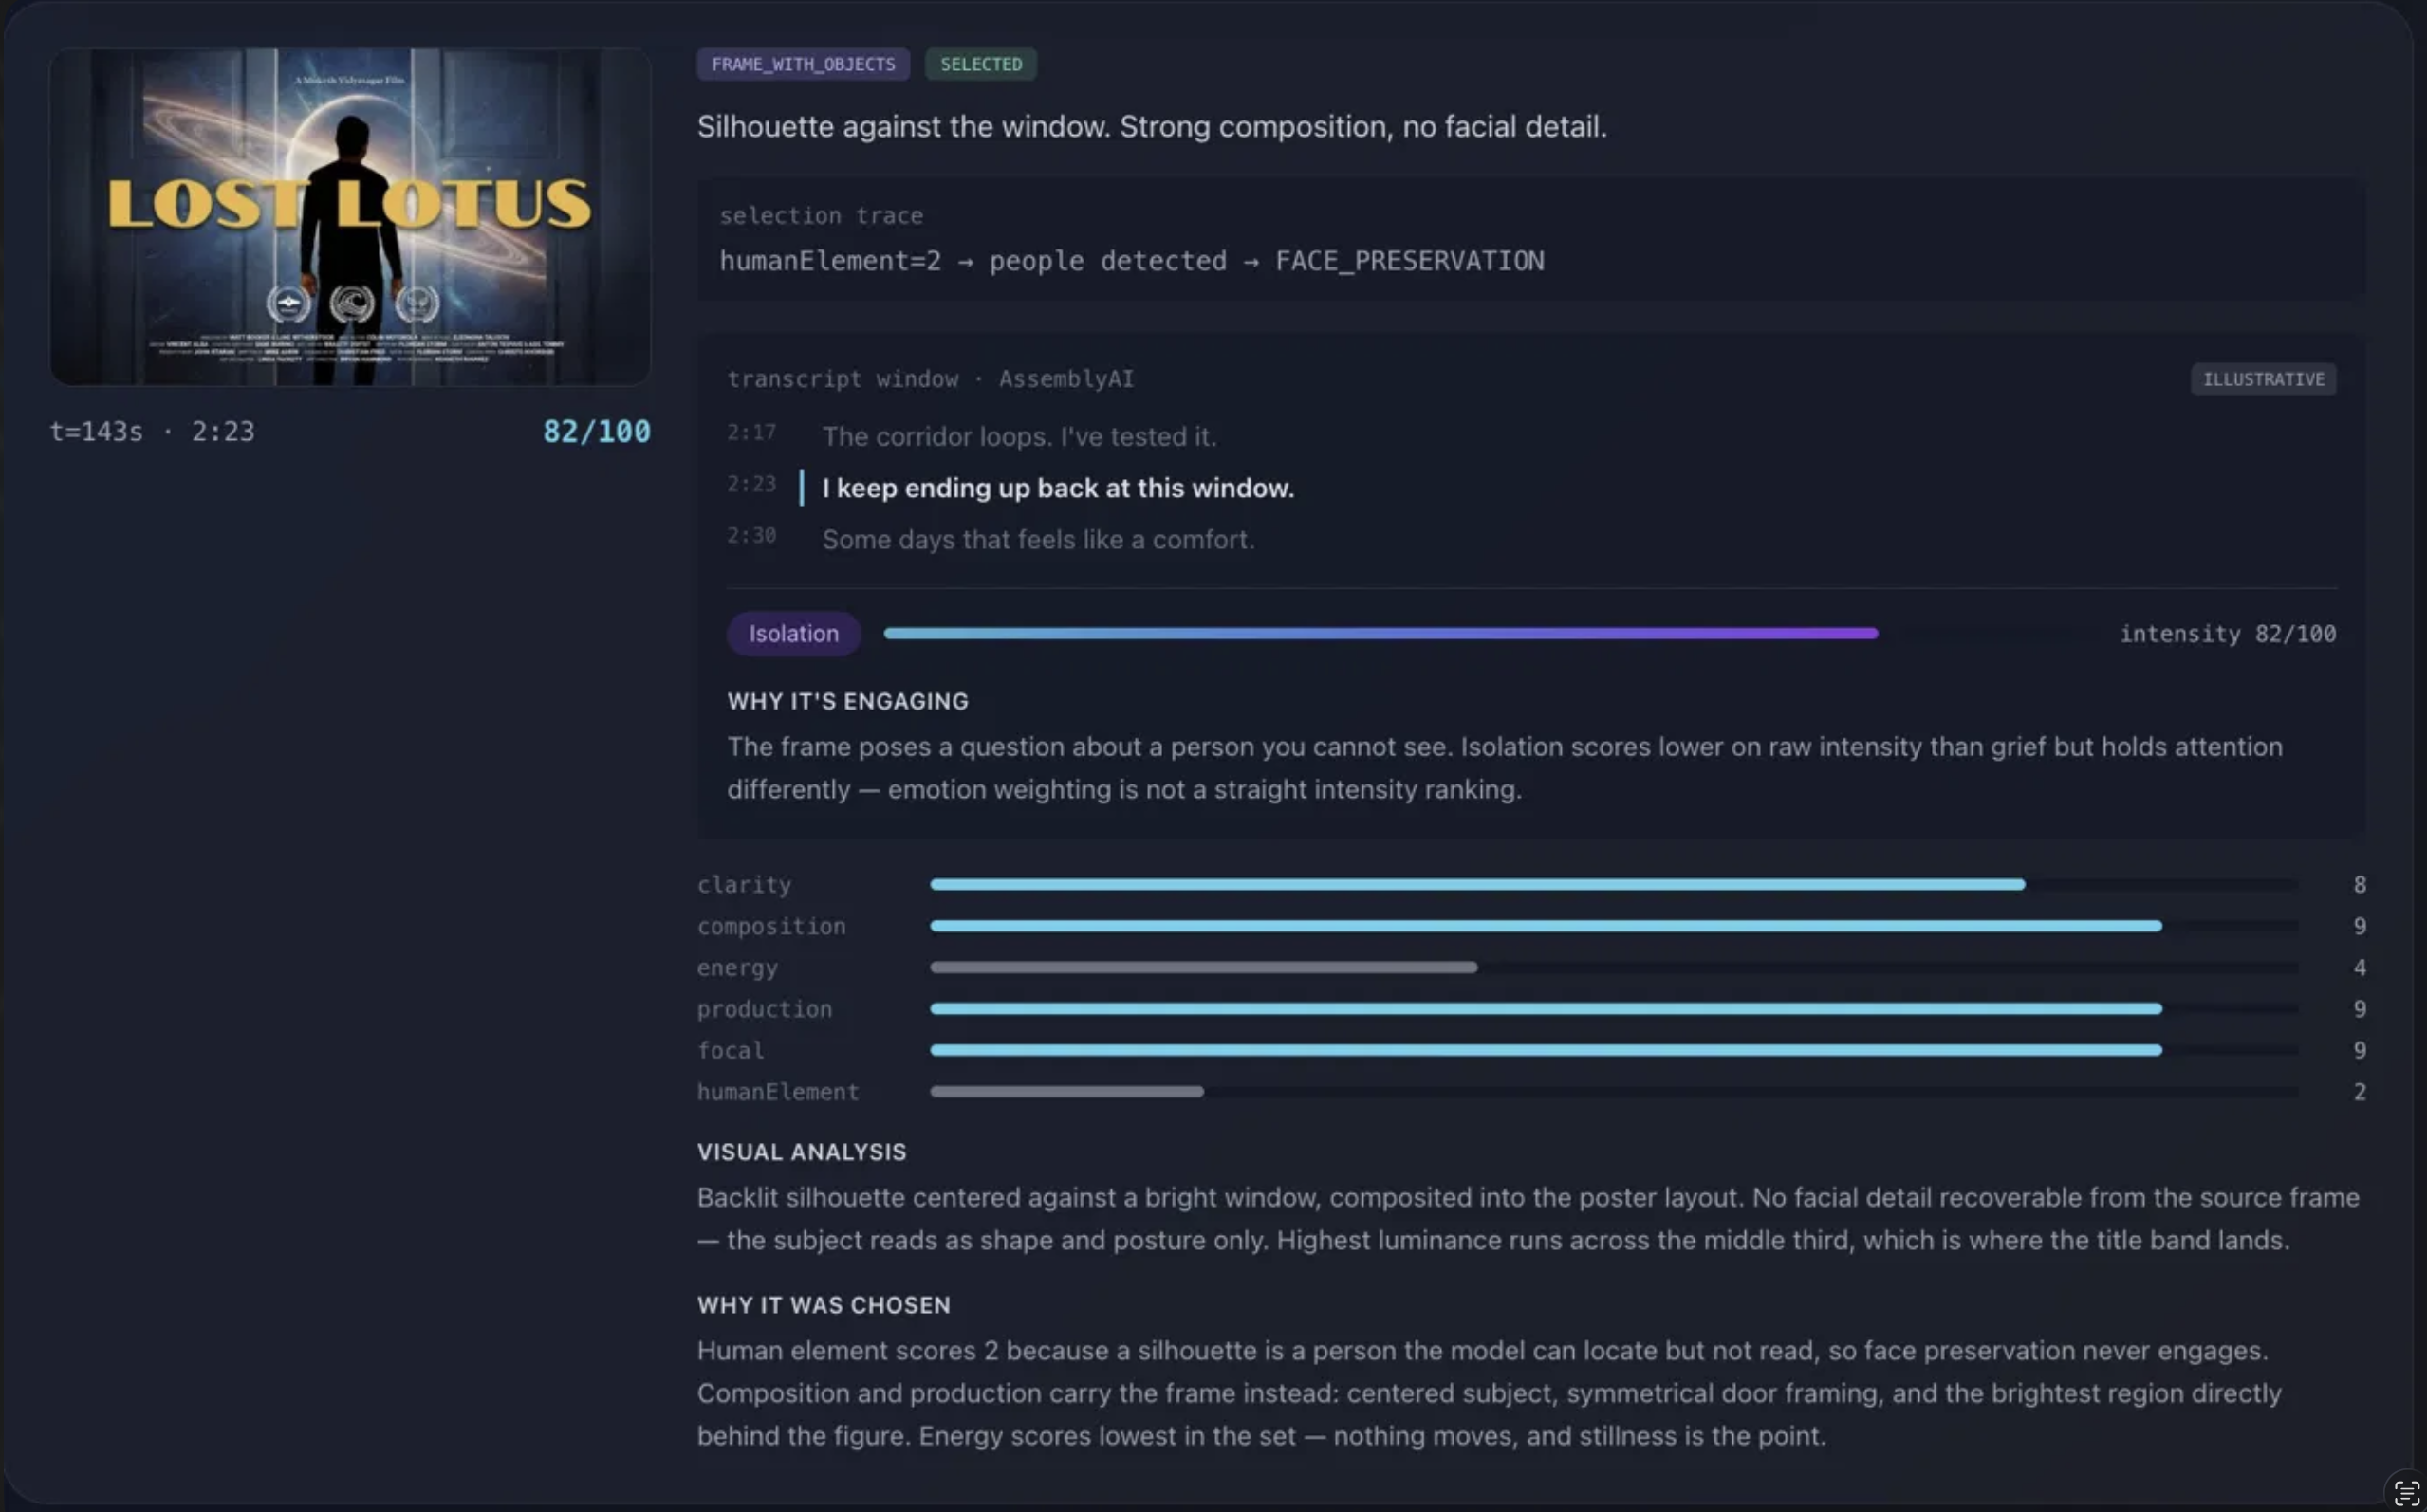
Task: Click the "humanElement" metric label
Action: pyautogui.click(x=778, y=1093)
